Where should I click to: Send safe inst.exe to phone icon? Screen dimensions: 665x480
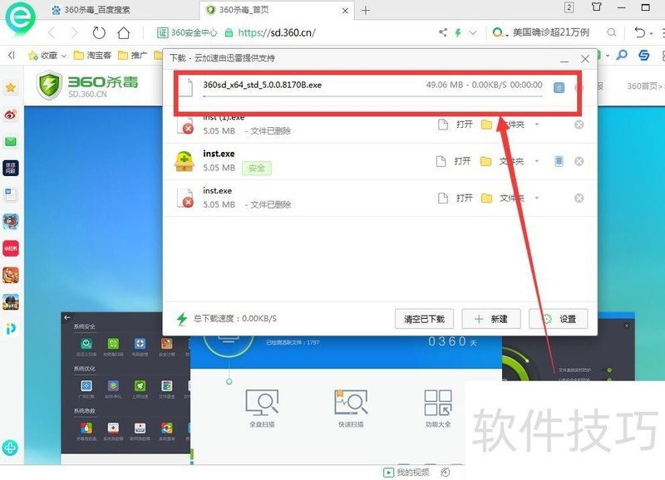click(559, 161)
